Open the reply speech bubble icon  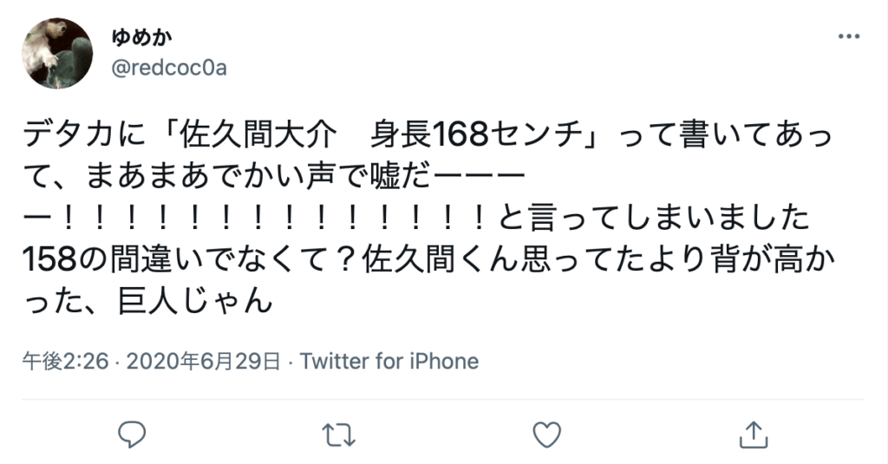[x=132, y=435]
